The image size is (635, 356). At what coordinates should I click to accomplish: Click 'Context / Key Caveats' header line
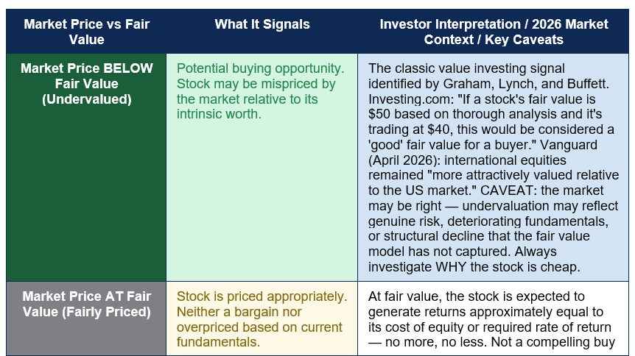tap(494, 40)
